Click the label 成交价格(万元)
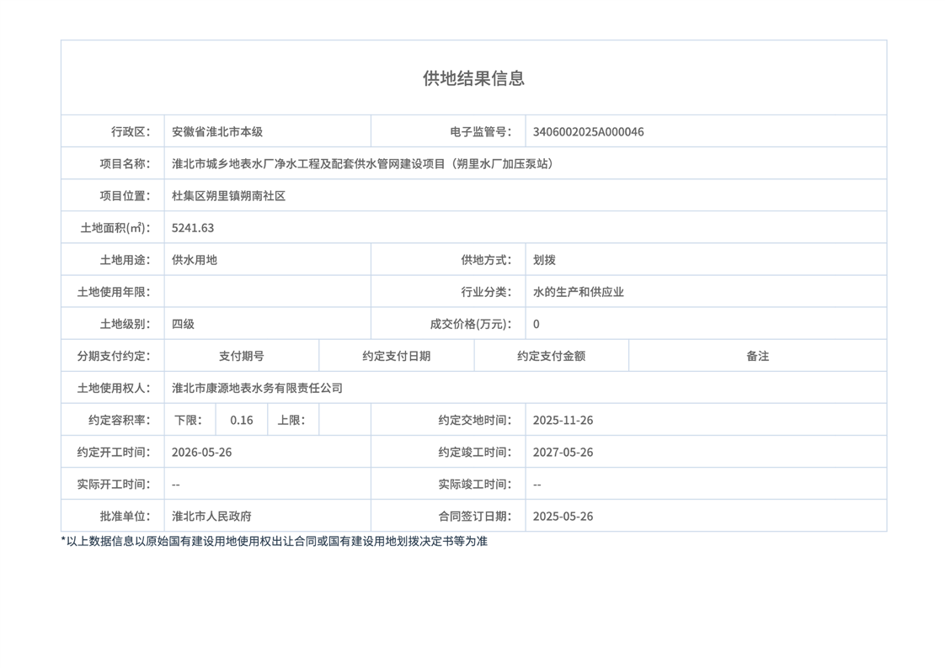This screenshot has width=945, height=668. point(471,324)
